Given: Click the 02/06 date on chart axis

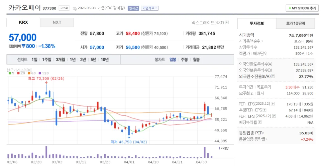Looking at the screenshot, I should coord(12,162).
